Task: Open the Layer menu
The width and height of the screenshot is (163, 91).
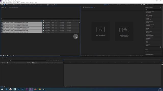Action: 14,3
